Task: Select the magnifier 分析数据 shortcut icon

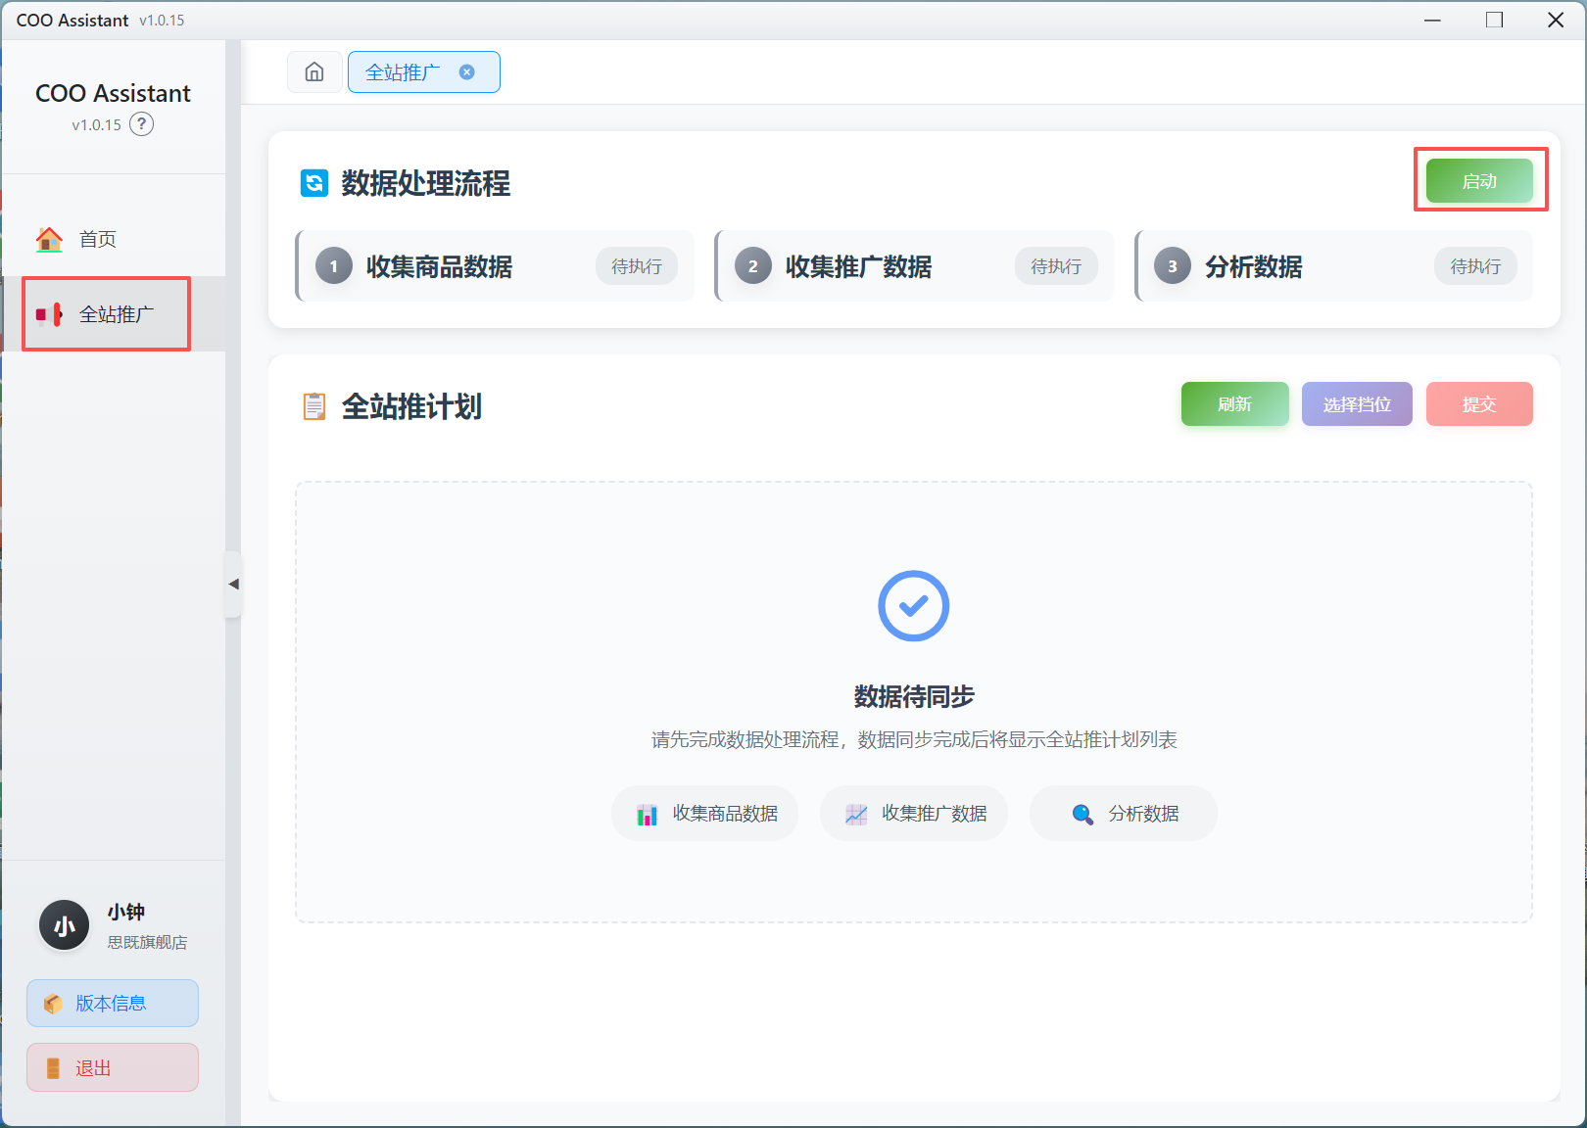Action: (1082, 814)
